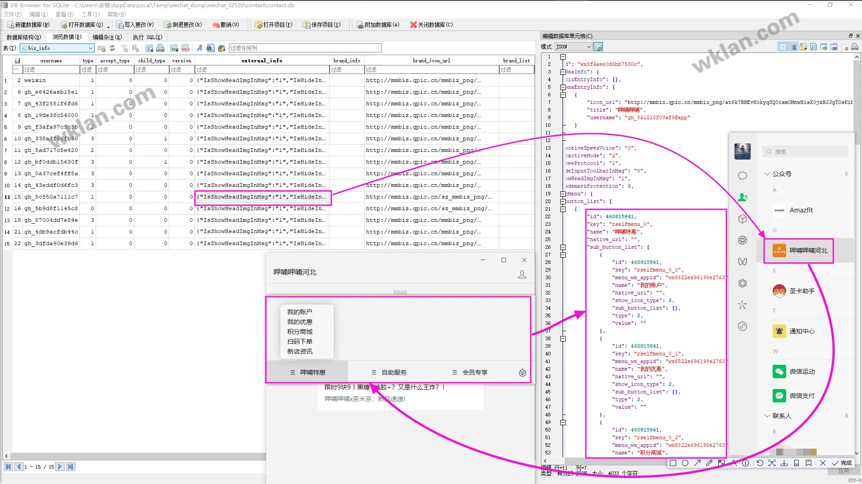This screenshot has width=862, height=484.
Task: Collapse the 公众号 contact group
Action: 767,174
